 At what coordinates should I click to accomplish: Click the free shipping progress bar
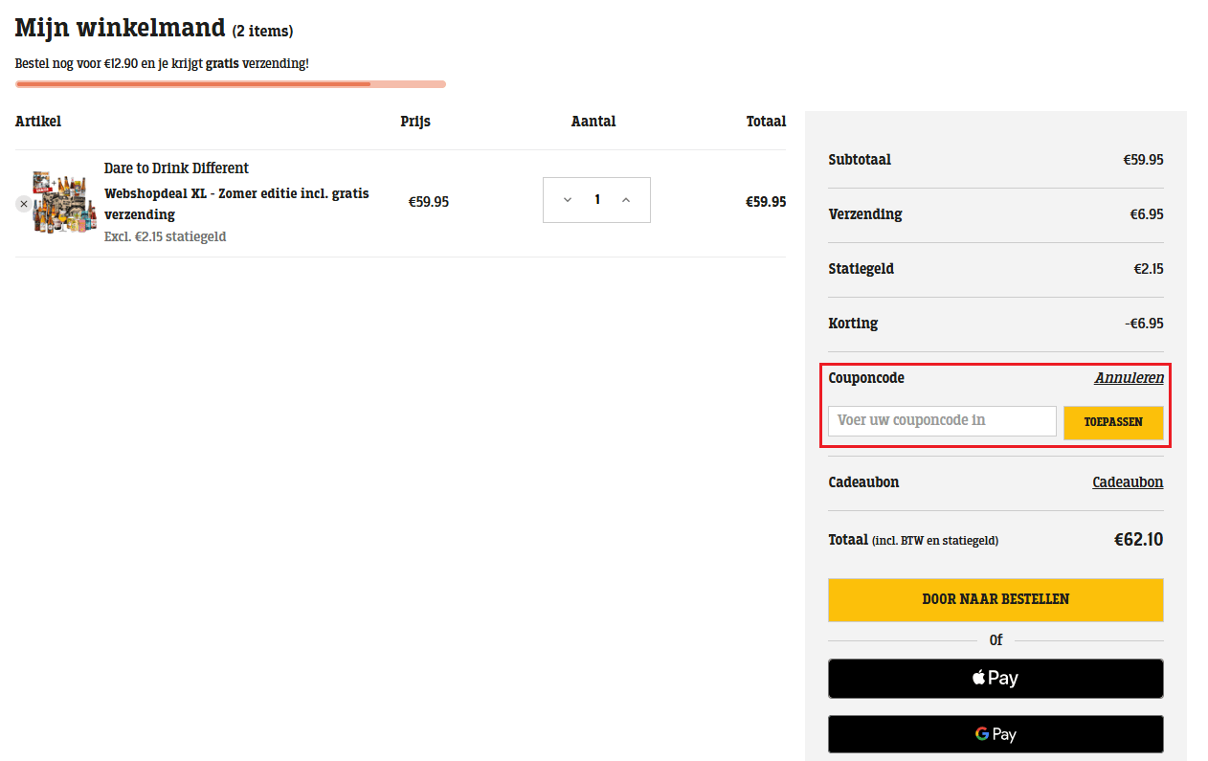click(x=230, y=84)
